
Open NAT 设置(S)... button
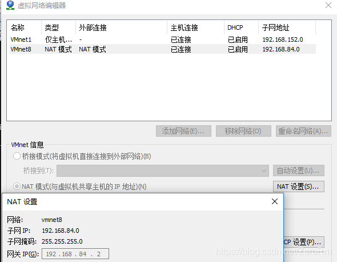299,186
